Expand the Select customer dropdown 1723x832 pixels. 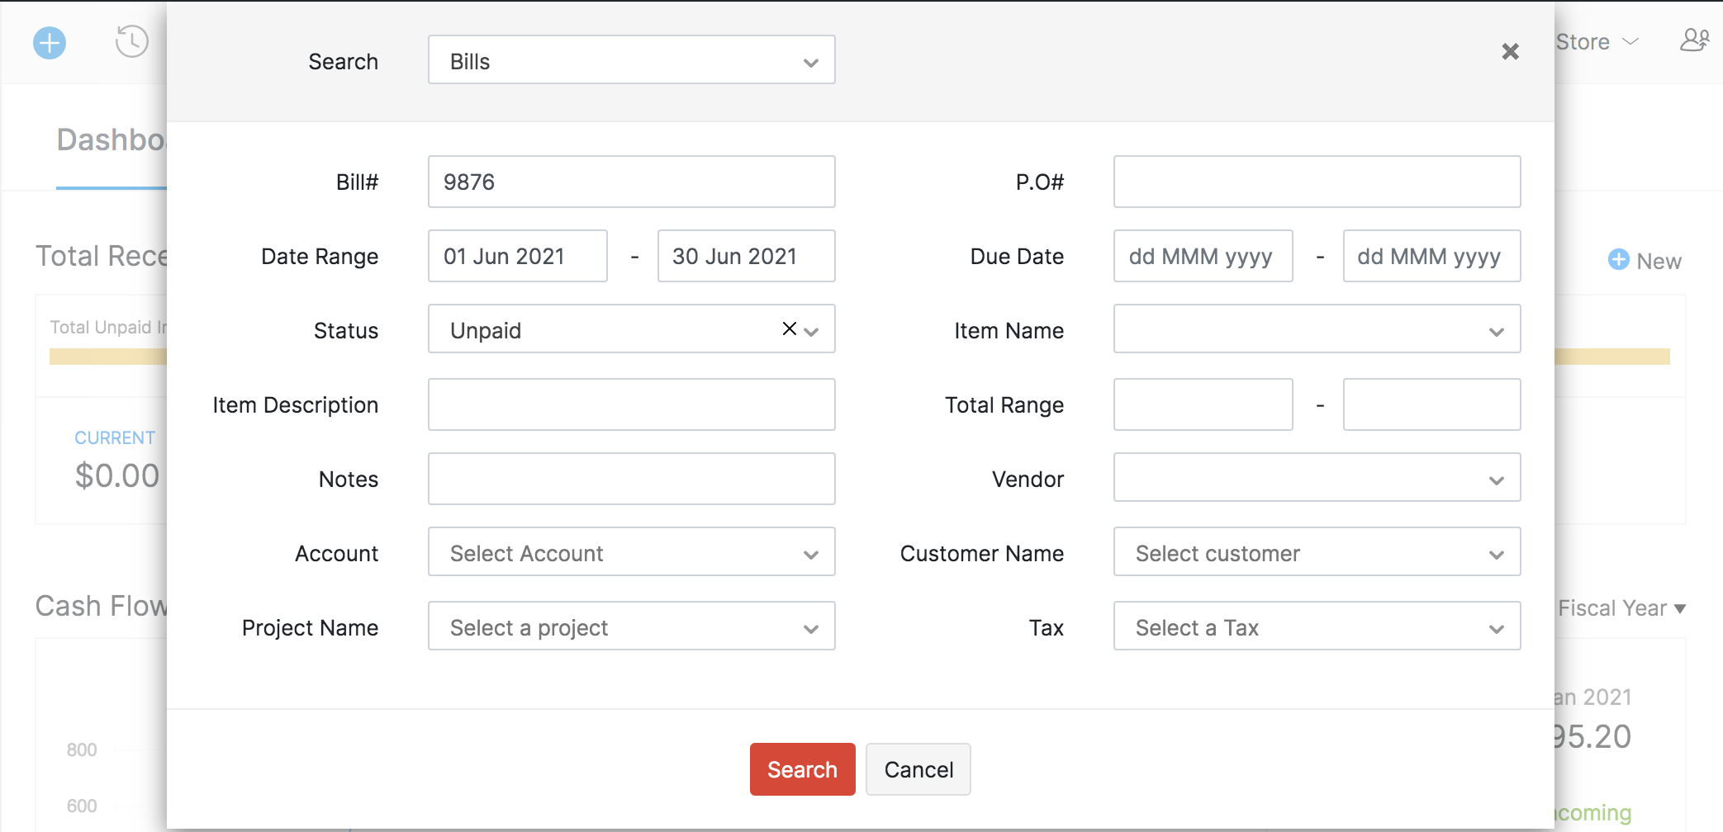pos(1317,552)
